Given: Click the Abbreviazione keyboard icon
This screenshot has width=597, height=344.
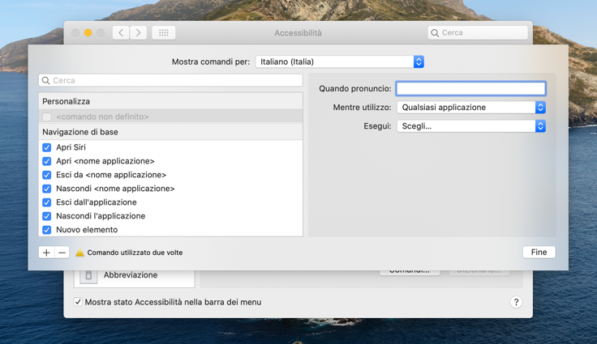Looking at the screenshot, I should click(x=88, y=275).
